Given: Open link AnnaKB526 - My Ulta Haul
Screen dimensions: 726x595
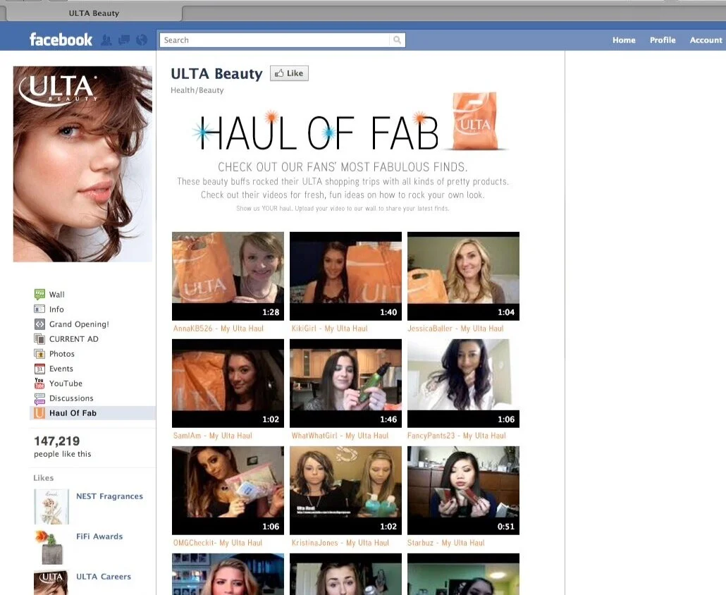Looking at the screenshot, I should [x=218, y=329].
